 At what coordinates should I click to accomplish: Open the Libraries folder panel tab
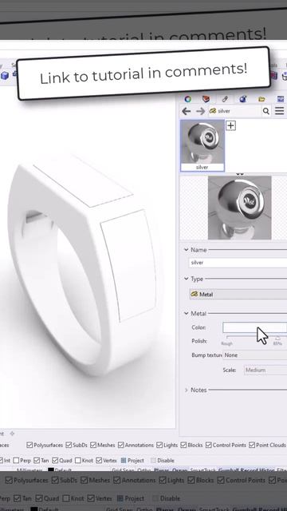point(261,99)
